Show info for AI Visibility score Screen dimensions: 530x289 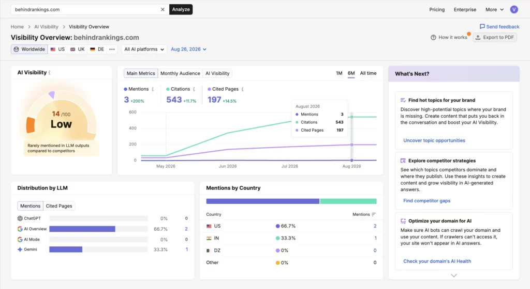[x=49, y=73]
